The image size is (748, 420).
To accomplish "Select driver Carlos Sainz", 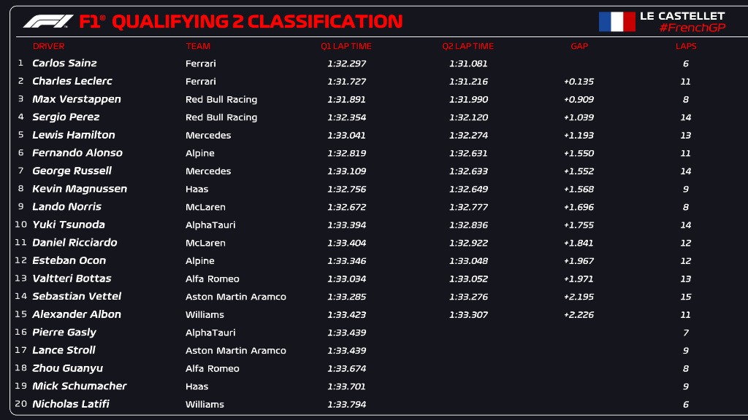I will coord(64,63).
